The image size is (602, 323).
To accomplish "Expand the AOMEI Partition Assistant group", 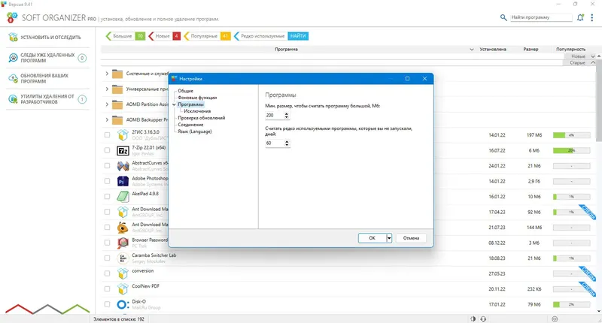I will pos(107,104).
